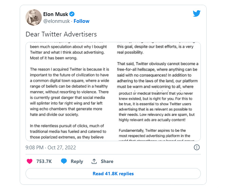
Task: Click the Twitter bird logo
Action: coord(197,14)
